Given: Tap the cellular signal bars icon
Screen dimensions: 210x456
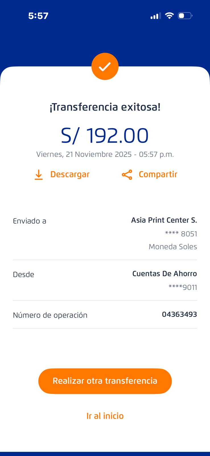Looking at the screenshot, I should pyautogui.click(x=155, y=16).
